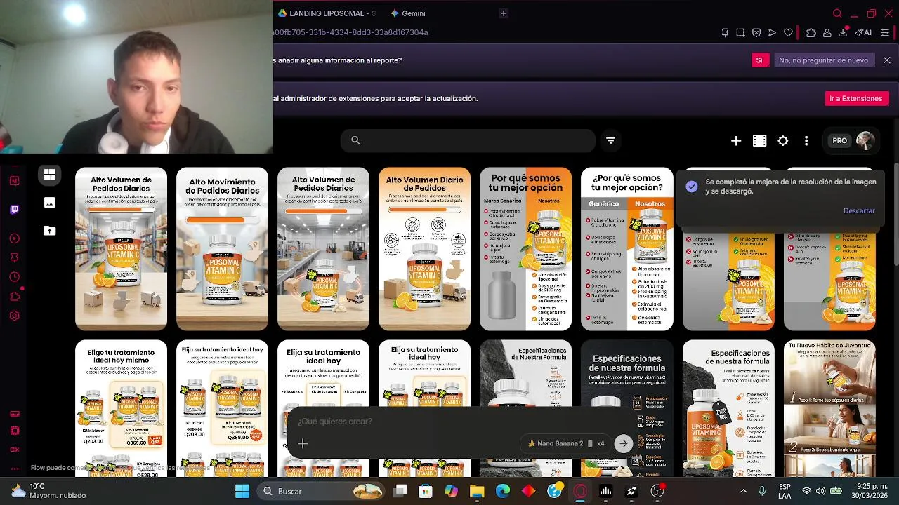Image resolution: width=899 pixels, height=505 pixels.
Task: Open the film strip scene builder icon
Action: coord(759,141)
